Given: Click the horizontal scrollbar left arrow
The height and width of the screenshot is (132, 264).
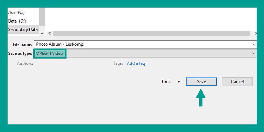Looking at the screenshot, I should click(x=49, y=33).
